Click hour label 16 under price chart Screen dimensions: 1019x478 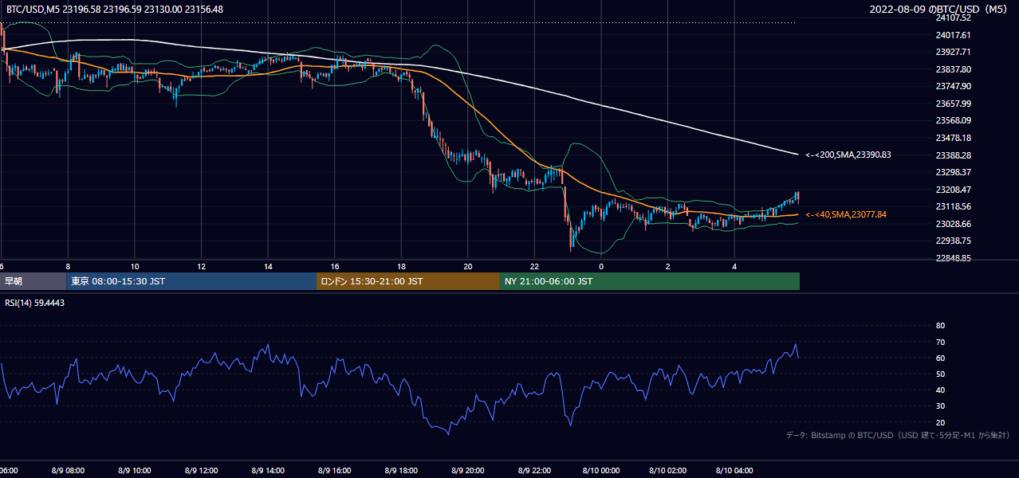tap(335, 266)
